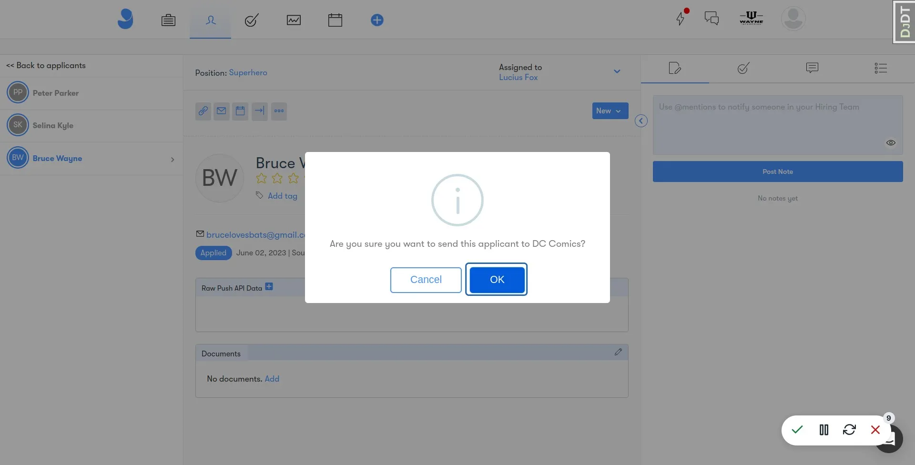Click the Add tag link
The width and height of the screenshot is (915, 465).
pos(283,196)
